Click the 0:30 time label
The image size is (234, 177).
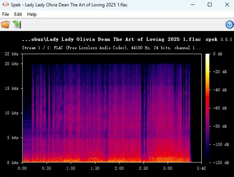tap(47, 168)
